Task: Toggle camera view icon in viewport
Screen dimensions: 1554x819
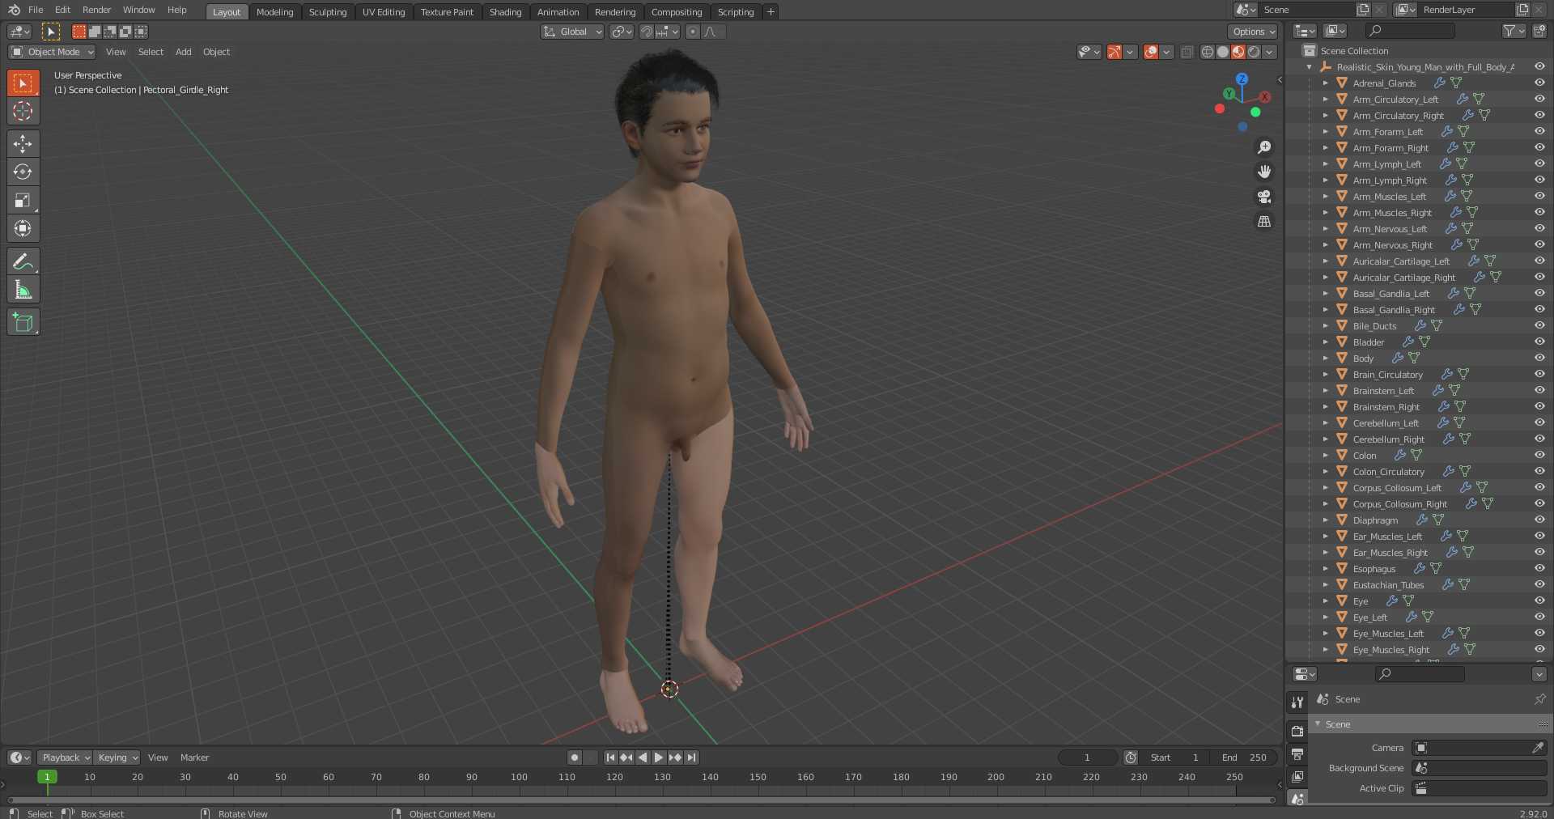Action: tap(1263, 197)
